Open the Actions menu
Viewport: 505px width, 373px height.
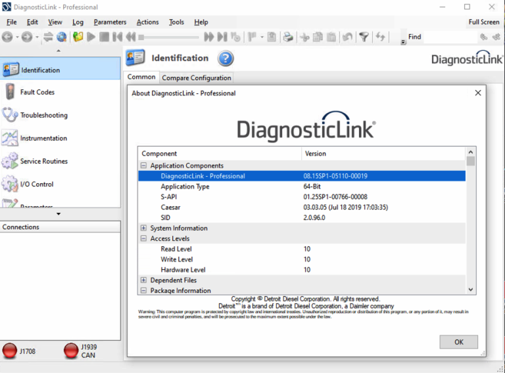click(147, 22)
